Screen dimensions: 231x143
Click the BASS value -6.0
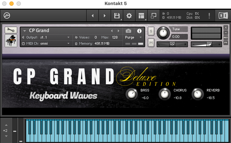(x=145, y=98)
